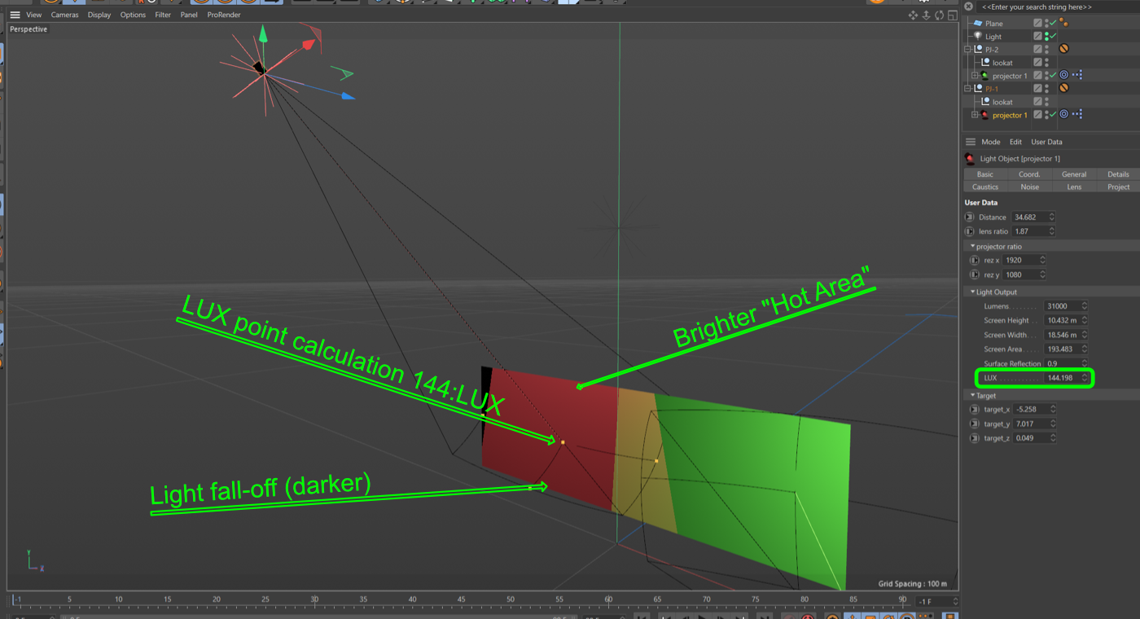The image size is (1140, 619).
Task: Click the viewport rotate camera icon
Action: pyautogui.click(x=939, y=15)
